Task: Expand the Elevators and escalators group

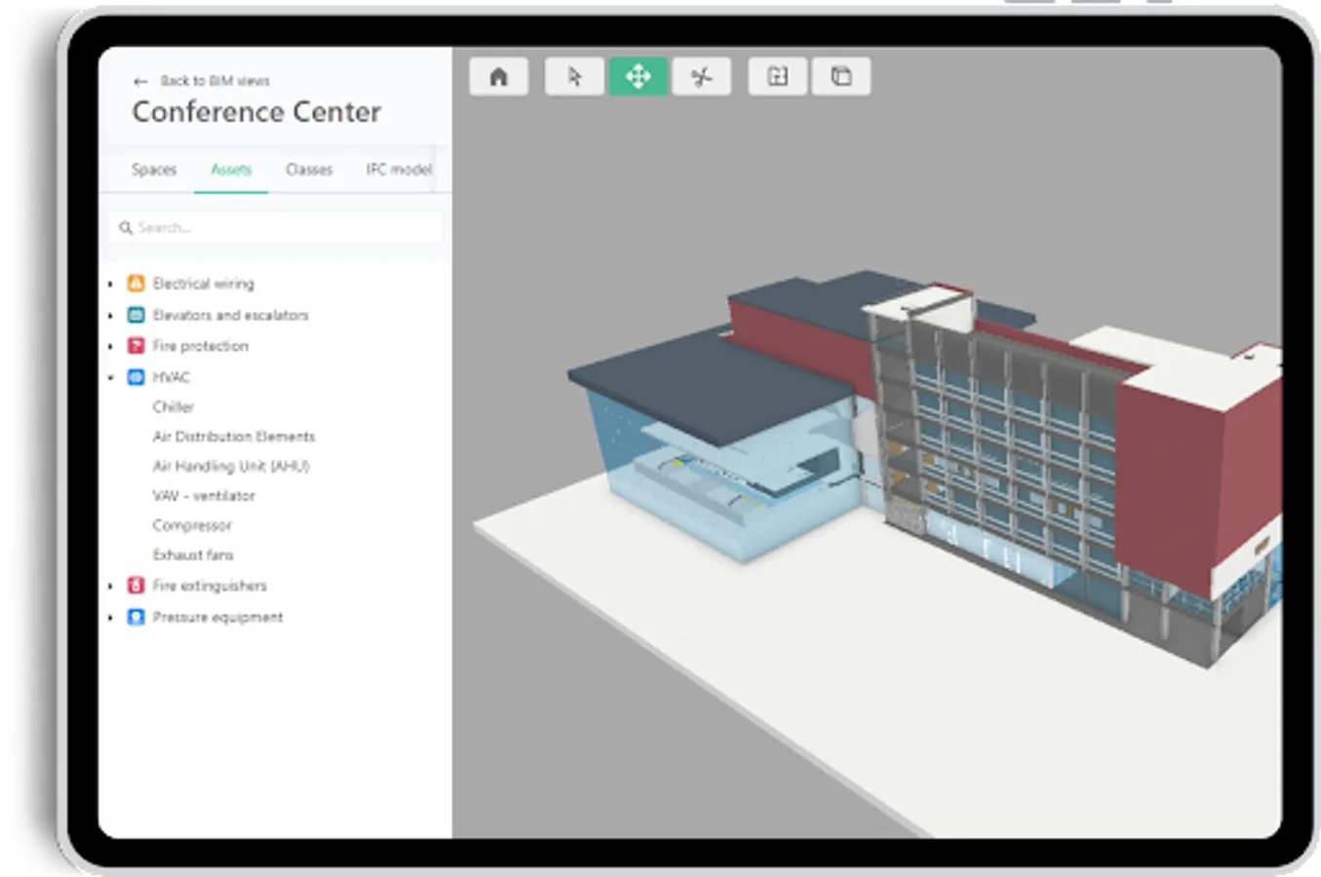Action: [111, 316]
